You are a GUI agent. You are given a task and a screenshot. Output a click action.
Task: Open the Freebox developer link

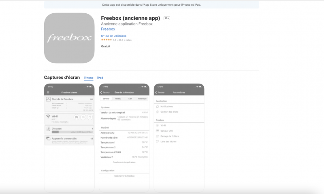point(108,29)
